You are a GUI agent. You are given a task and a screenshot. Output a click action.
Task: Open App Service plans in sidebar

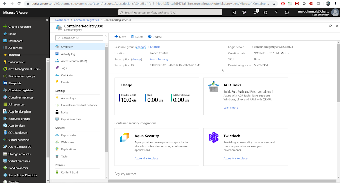point(17,111)
